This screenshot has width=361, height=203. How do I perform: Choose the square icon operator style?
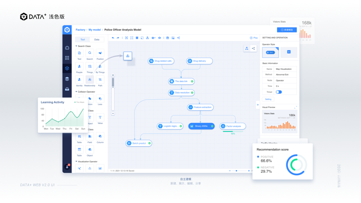289,52
